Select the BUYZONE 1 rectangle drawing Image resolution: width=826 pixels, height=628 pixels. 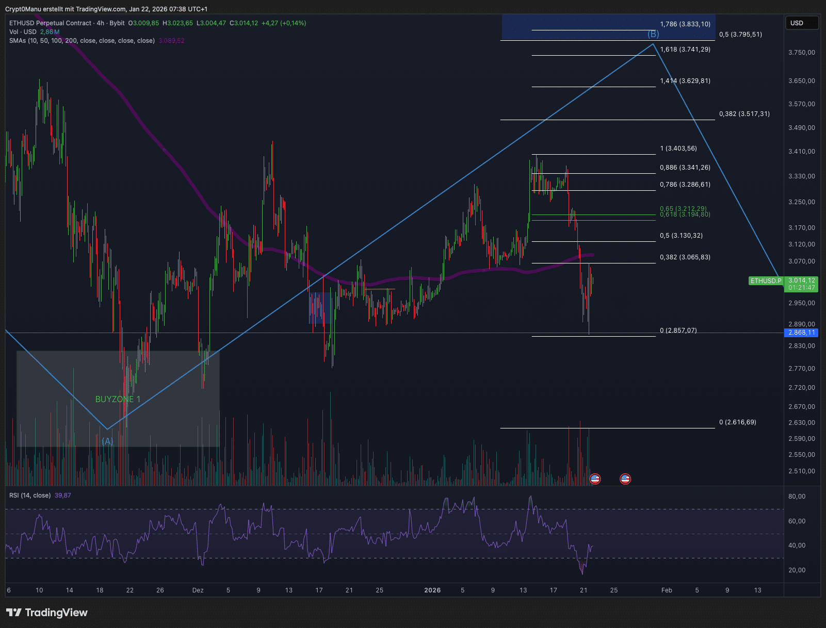click(118, 399)
